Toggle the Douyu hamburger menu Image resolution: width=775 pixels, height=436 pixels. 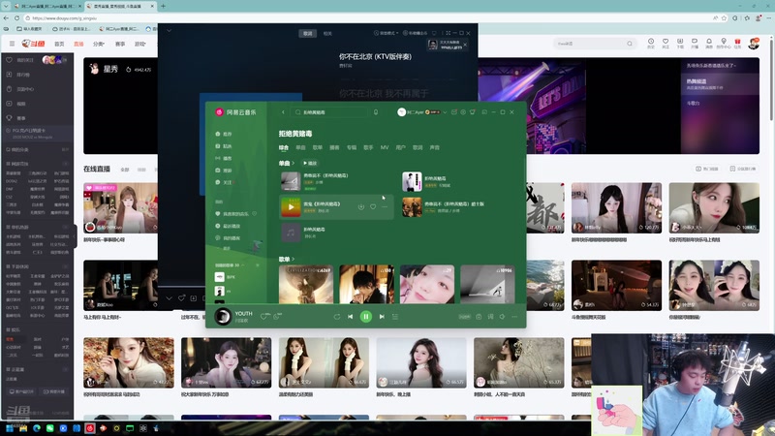point(12,44)
